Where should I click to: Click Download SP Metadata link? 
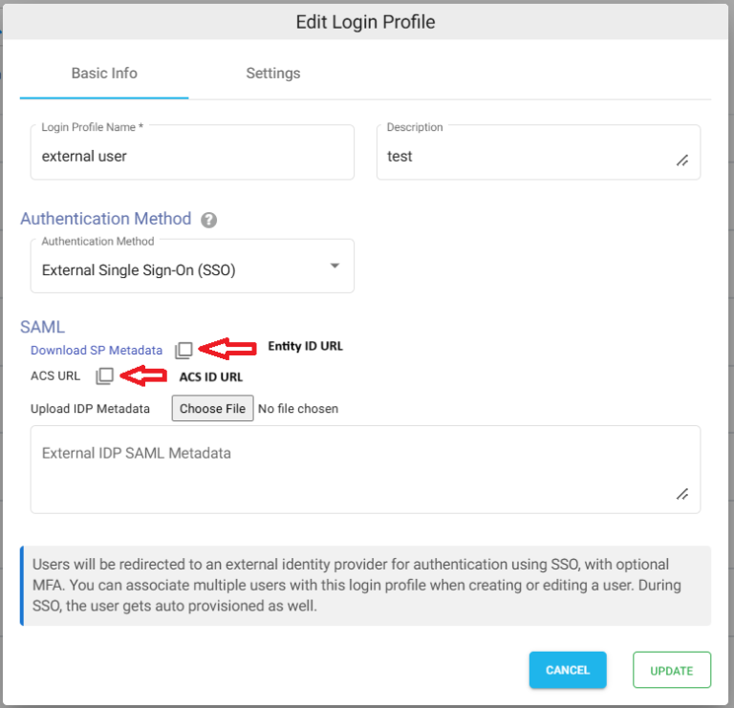pyautogui.click(x=97, y=350)
